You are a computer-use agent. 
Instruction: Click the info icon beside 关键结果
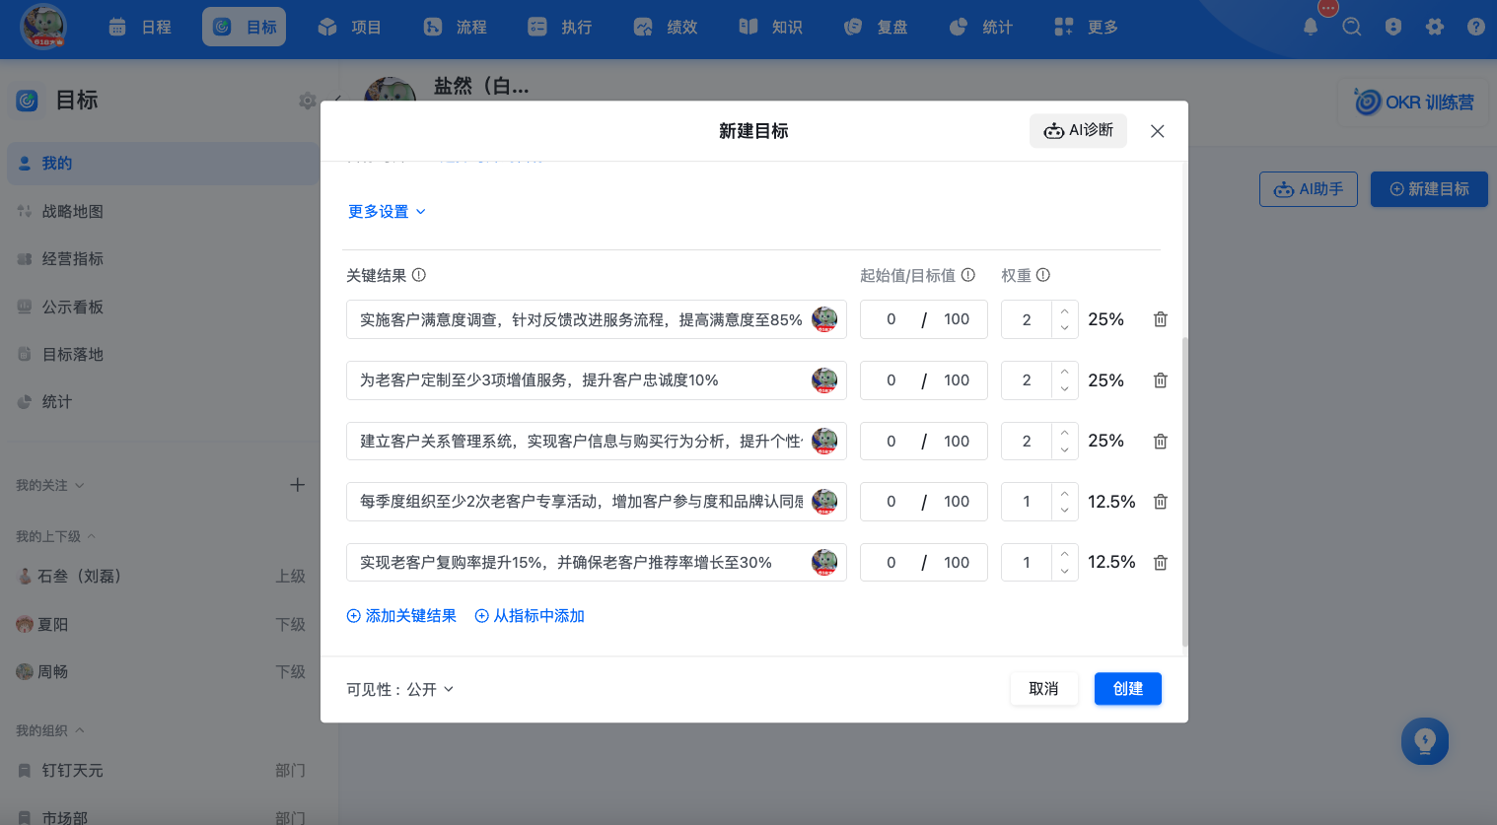click(x=419, y=275)
